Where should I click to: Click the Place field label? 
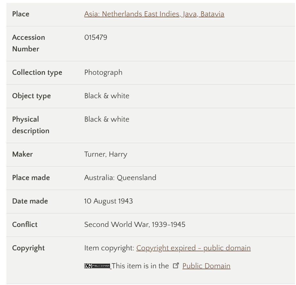click(x=21, y=14)
